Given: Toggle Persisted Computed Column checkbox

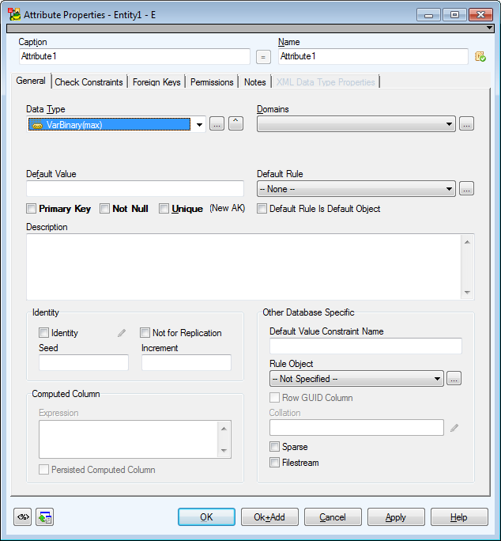Looking at the screenshot, I should pos(43,470).
